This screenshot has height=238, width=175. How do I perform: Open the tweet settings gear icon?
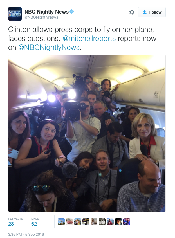(x=132, y=12)
